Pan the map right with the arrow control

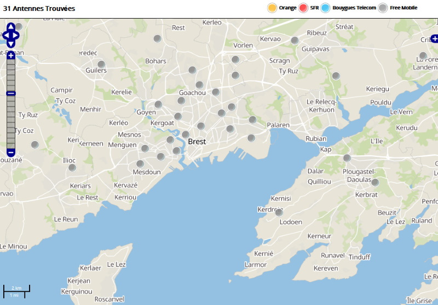point(16,36)
